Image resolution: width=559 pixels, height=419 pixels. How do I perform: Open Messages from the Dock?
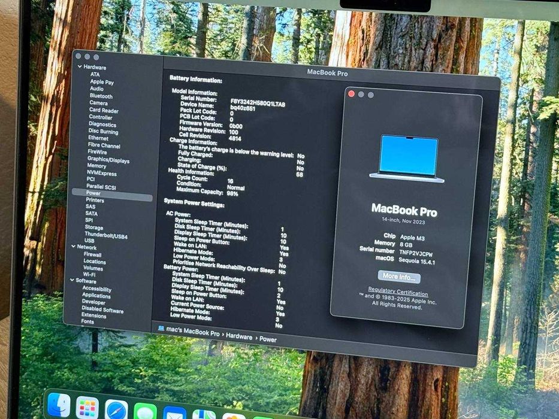(146, 412)
